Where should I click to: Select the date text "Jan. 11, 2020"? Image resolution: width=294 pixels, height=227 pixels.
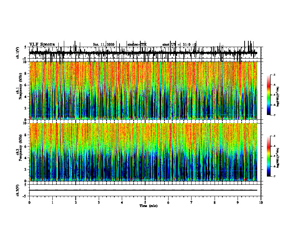pyautogui.click(x=104, y=45)
